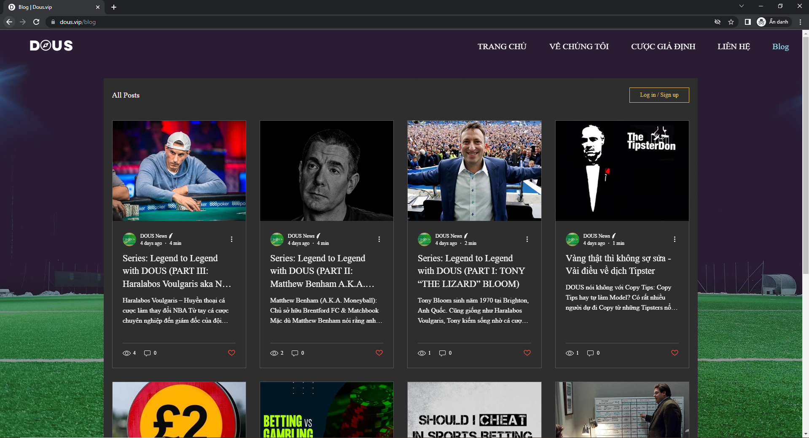Click comment icon on Tipster post
This screenshot has height=438, width=809.
[590, 353]
